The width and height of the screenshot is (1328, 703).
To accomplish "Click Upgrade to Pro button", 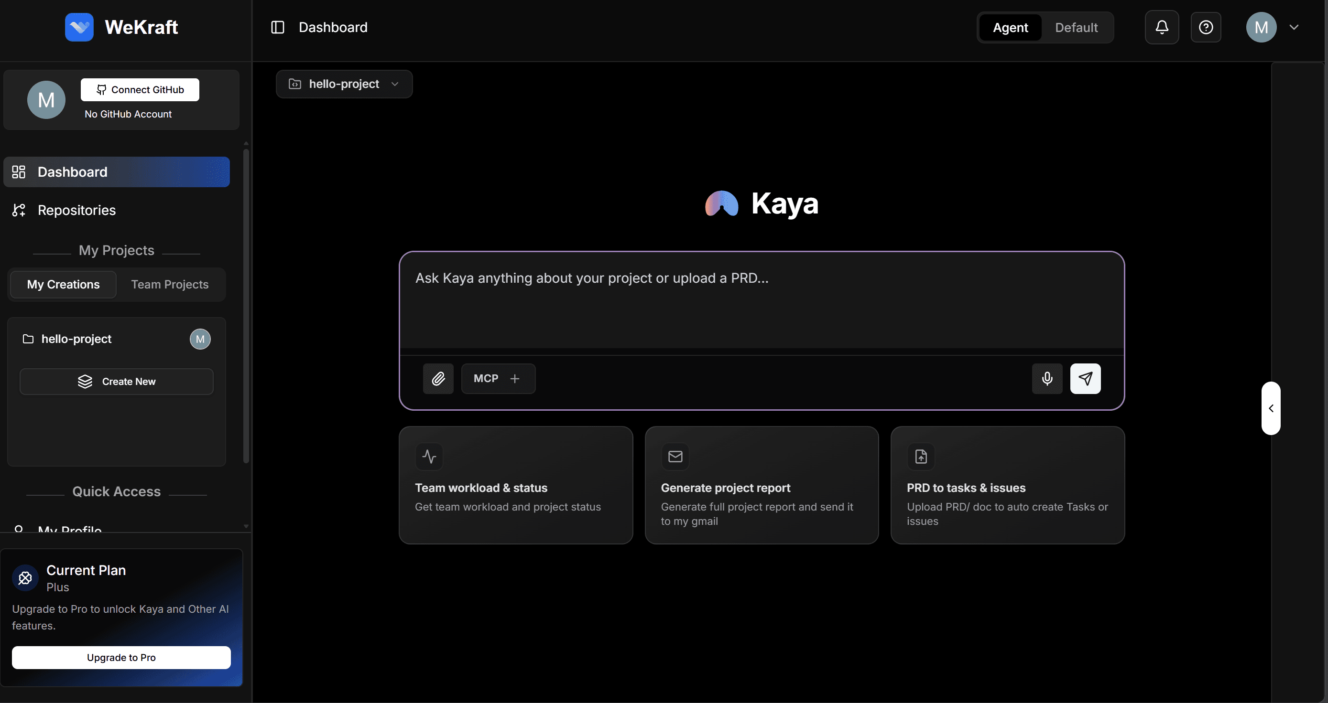I will coord(121,658).
